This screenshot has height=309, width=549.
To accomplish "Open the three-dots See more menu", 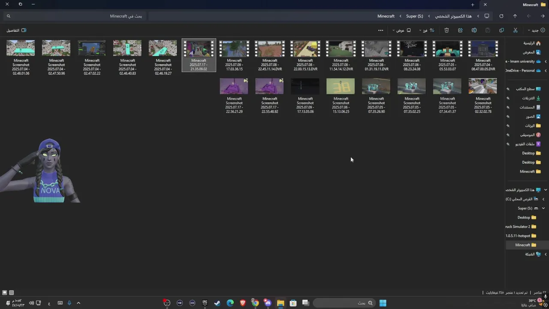I will pyautogui.click(x=380, y=30).
